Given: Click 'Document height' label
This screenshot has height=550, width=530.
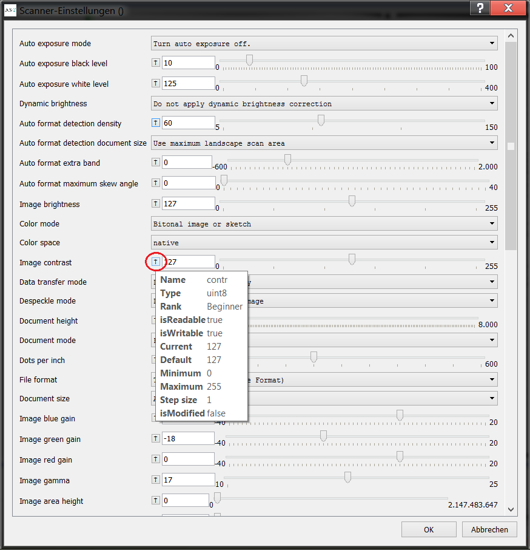Looking at the screenshot, I should click(49, 321).
